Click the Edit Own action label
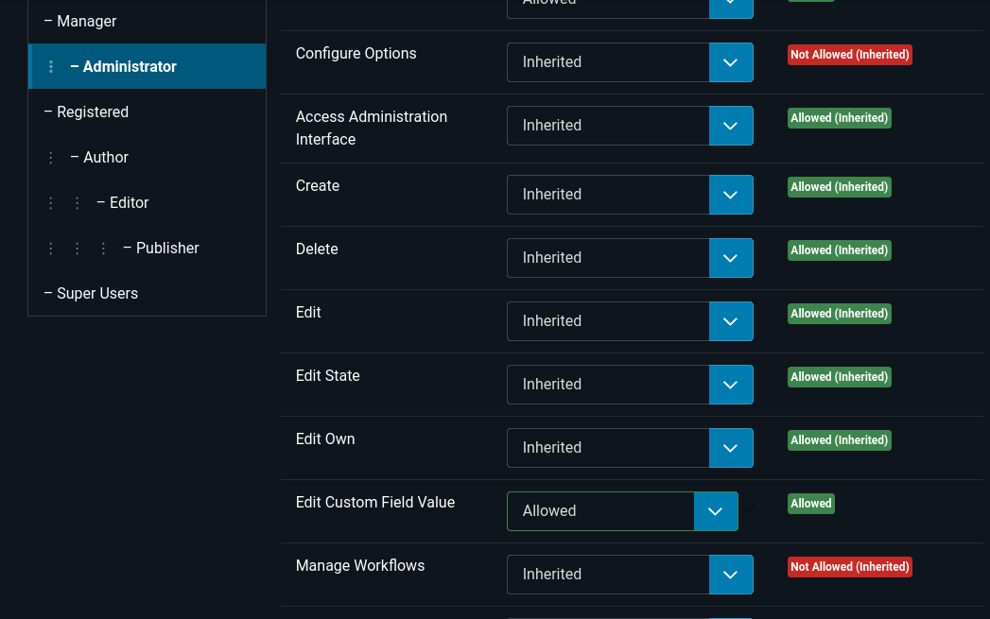This screenshot has height=619, width=990. point(325,439)
